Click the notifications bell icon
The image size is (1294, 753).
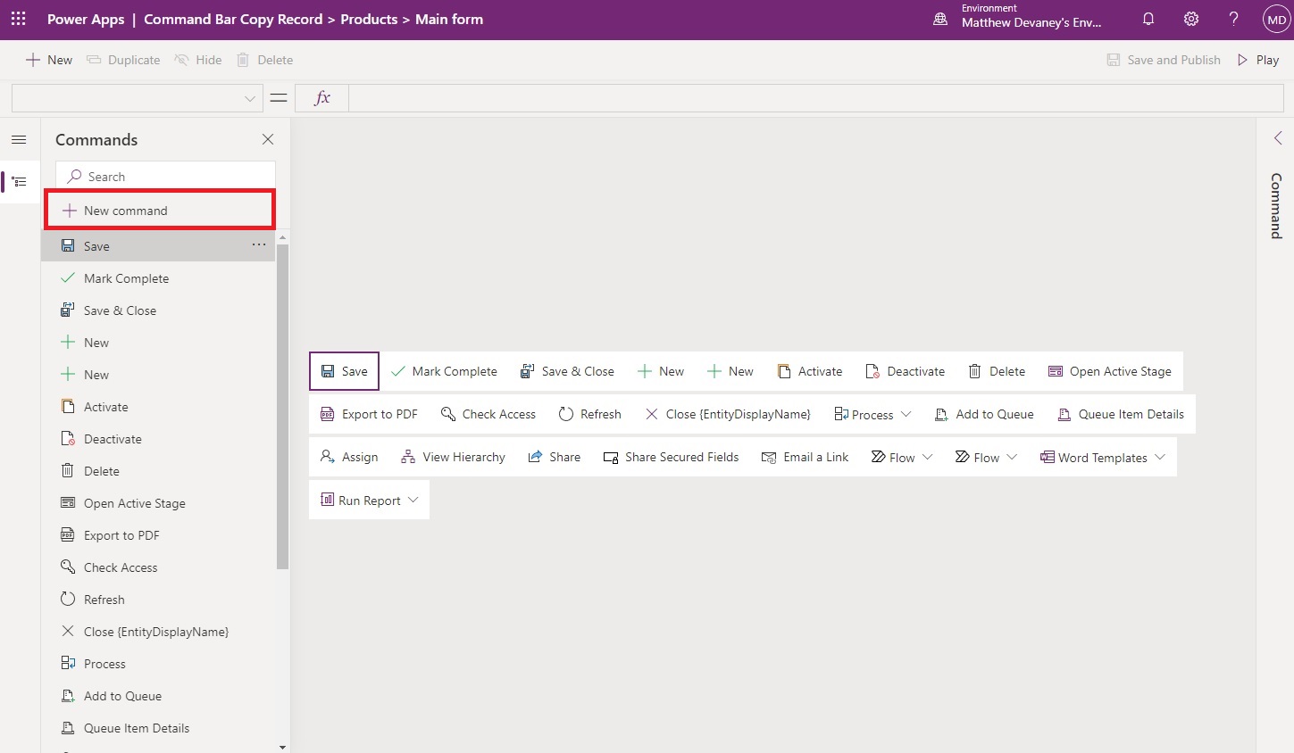tap(1148, 18)
